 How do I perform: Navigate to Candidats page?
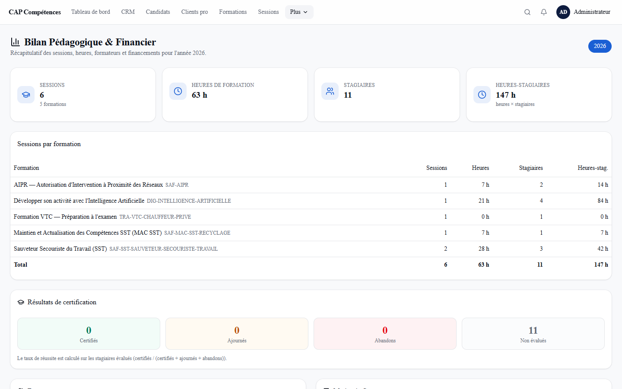coord(158,12)
